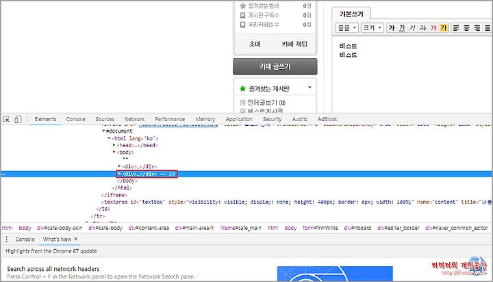Toggle the device toolbar icon in DevTools
493x282 pixels.
[x=18, y=119]
